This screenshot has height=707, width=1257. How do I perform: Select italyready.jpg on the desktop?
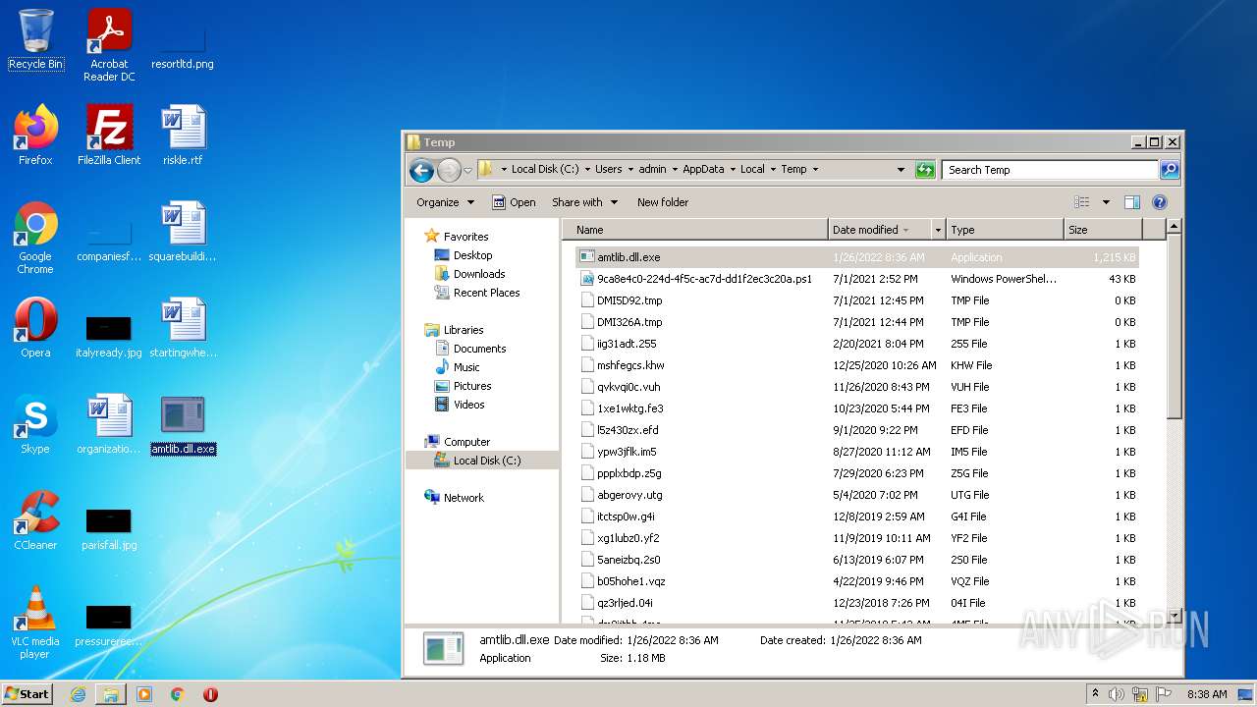(109, 334)
